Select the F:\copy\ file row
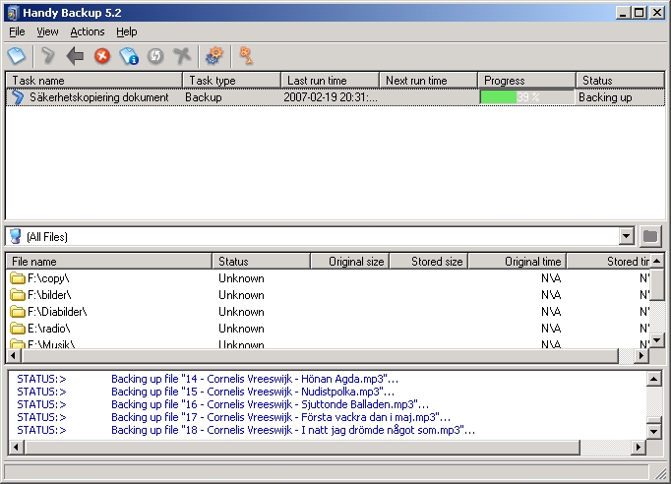Image resolution: width=671 pixels, height=484 pixels. coord(329,278)
